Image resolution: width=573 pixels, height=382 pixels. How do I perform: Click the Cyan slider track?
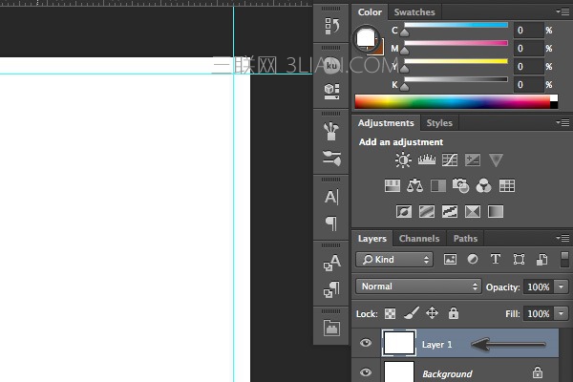tap(456, 25)
